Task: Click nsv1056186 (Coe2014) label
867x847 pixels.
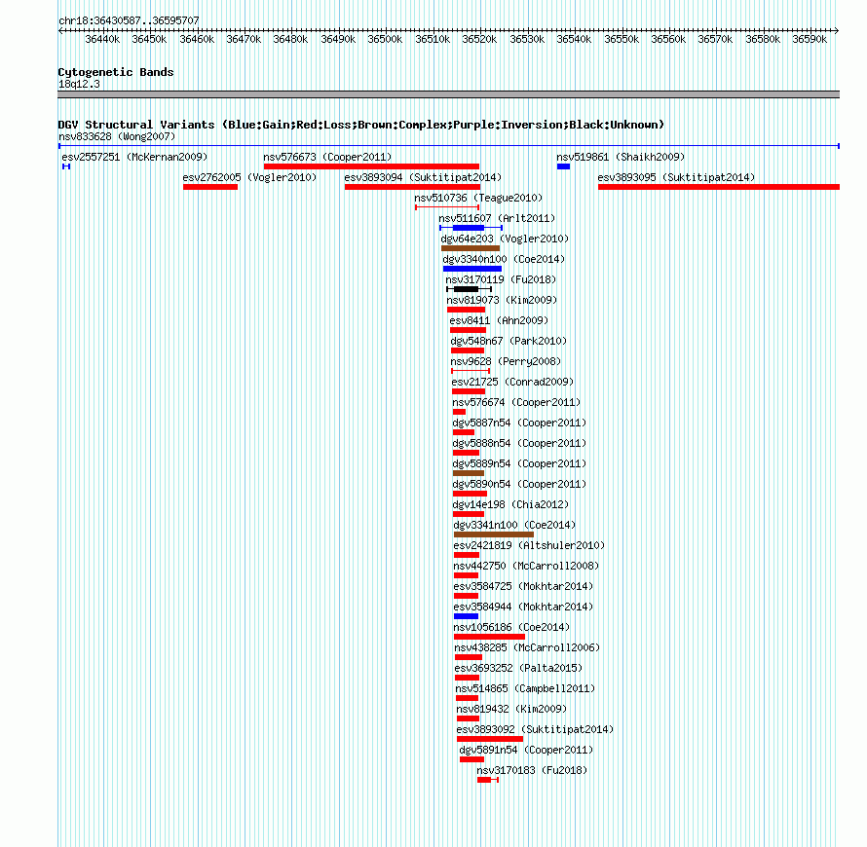Action: tap(511, 627)
